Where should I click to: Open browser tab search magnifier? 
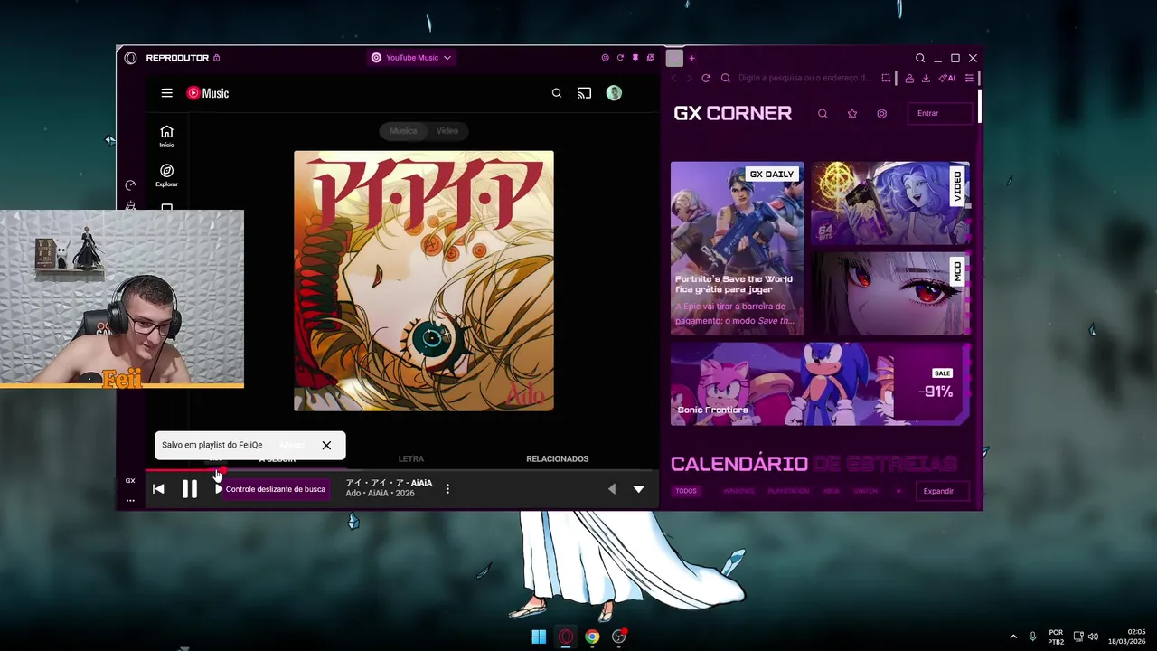coord(920,58)
